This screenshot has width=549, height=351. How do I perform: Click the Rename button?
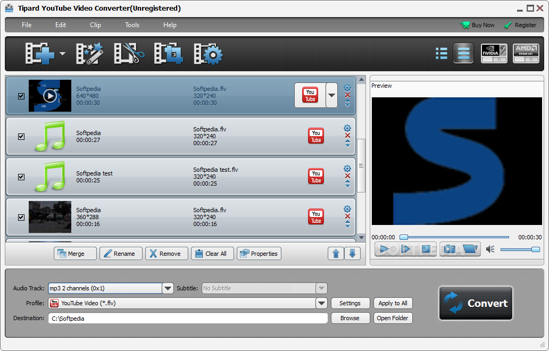tap(121, 253)
